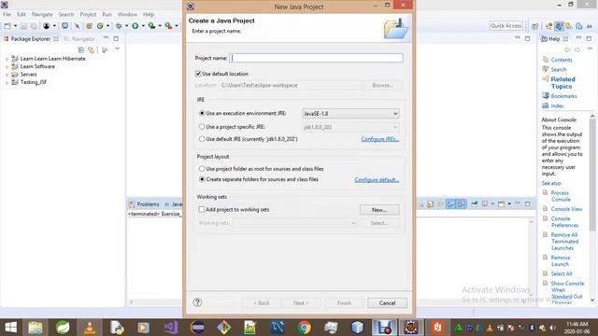This screenshot has height=336, width=598.
Task: Click the Index icon in Help view
Action: click(546, 105)
